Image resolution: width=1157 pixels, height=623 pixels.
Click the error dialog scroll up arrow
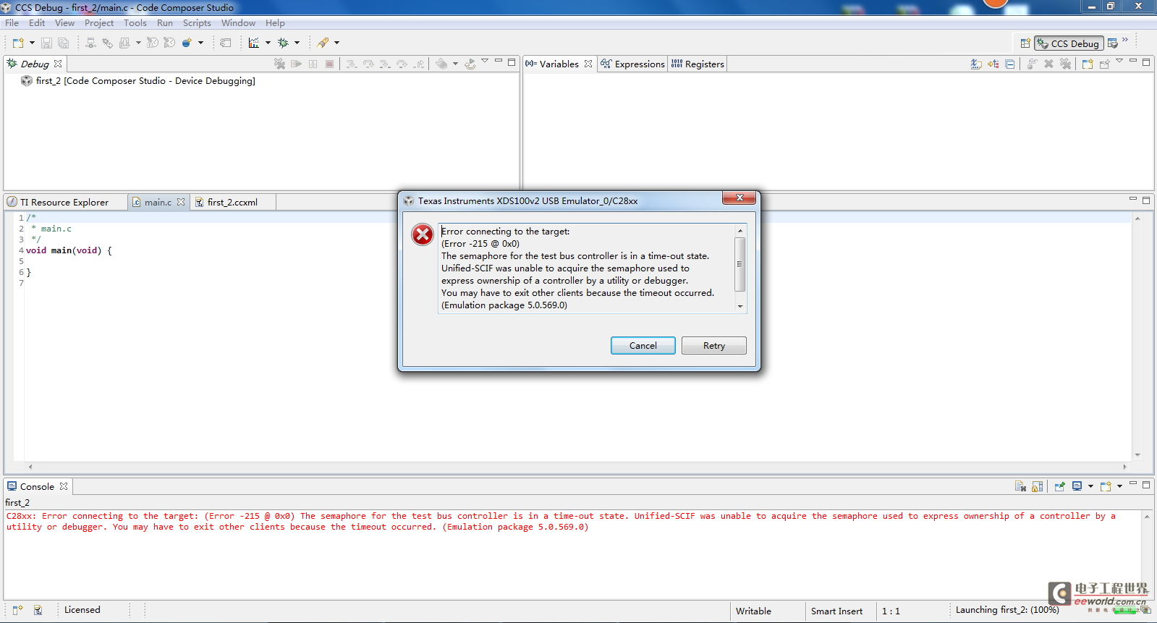[740, 230]
